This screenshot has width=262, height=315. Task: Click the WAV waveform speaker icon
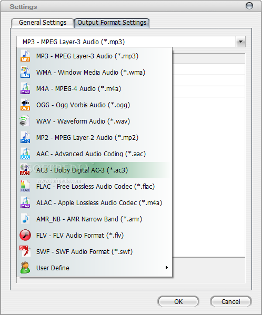25,121
